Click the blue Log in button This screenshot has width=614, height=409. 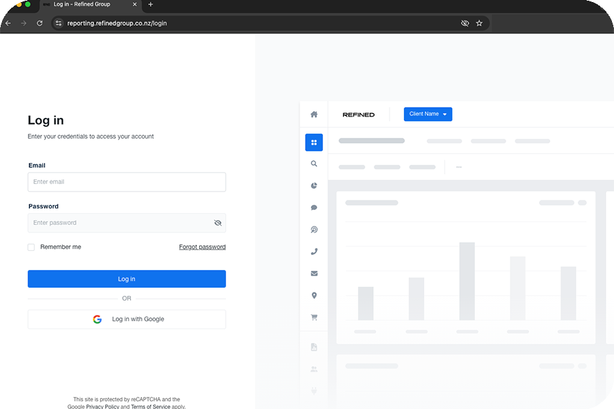pos(127,279)
